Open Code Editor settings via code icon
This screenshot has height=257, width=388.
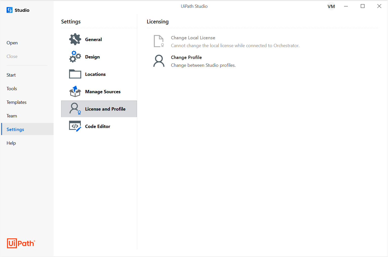(x=75, y=126)
